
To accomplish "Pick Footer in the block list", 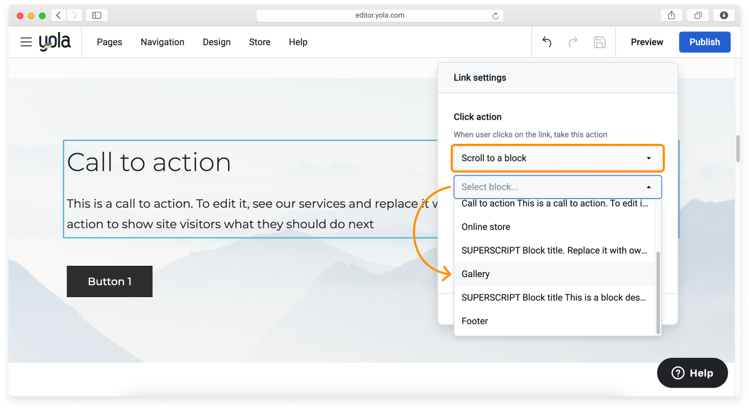I will pyautogui.click(x=475, y=321).
